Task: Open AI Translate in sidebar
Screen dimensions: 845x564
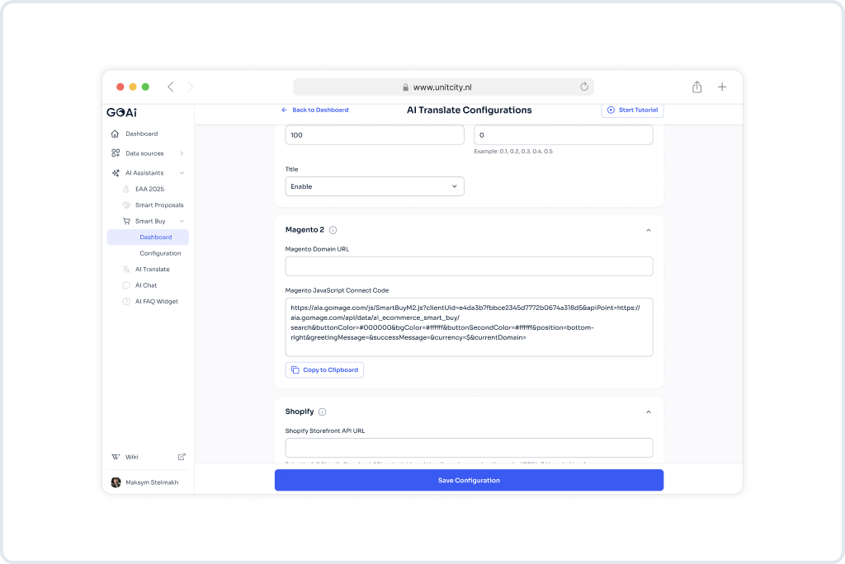Action: click(152, 270)
